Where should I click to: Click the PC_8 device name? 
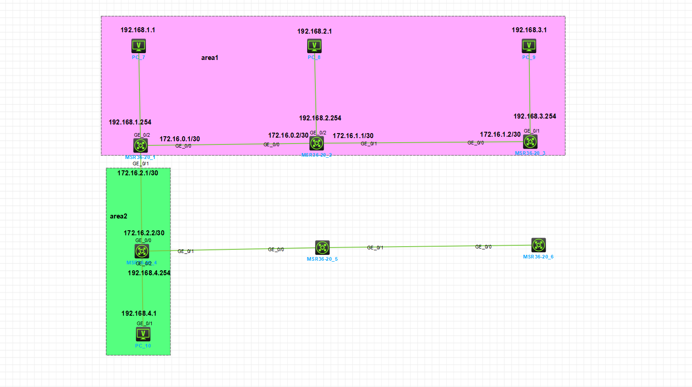tap(314, 57)
